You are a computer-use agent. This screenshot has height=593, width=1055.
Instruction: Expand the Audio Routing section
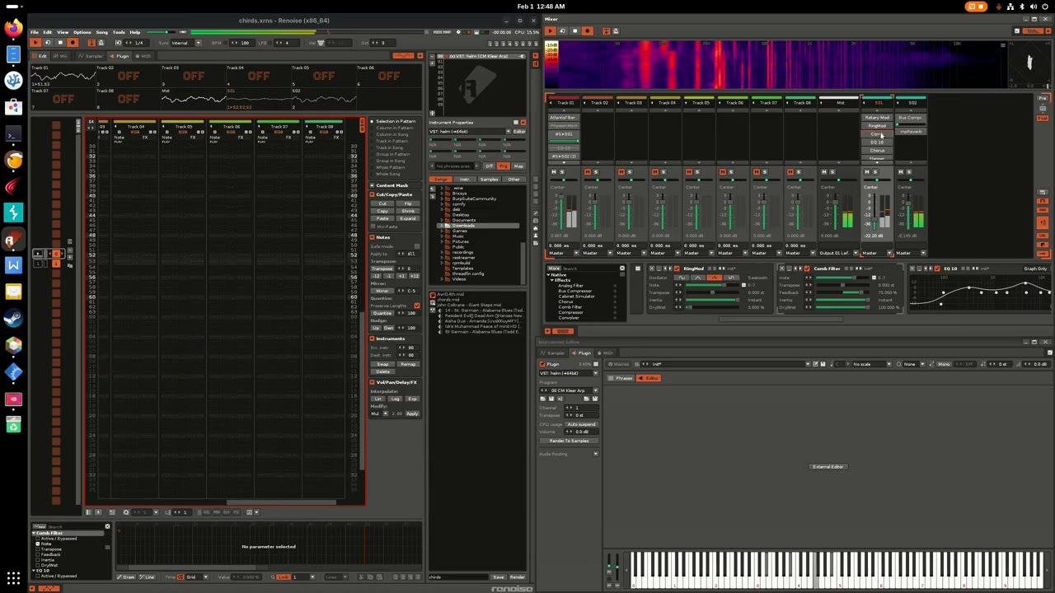click(596, 454)
